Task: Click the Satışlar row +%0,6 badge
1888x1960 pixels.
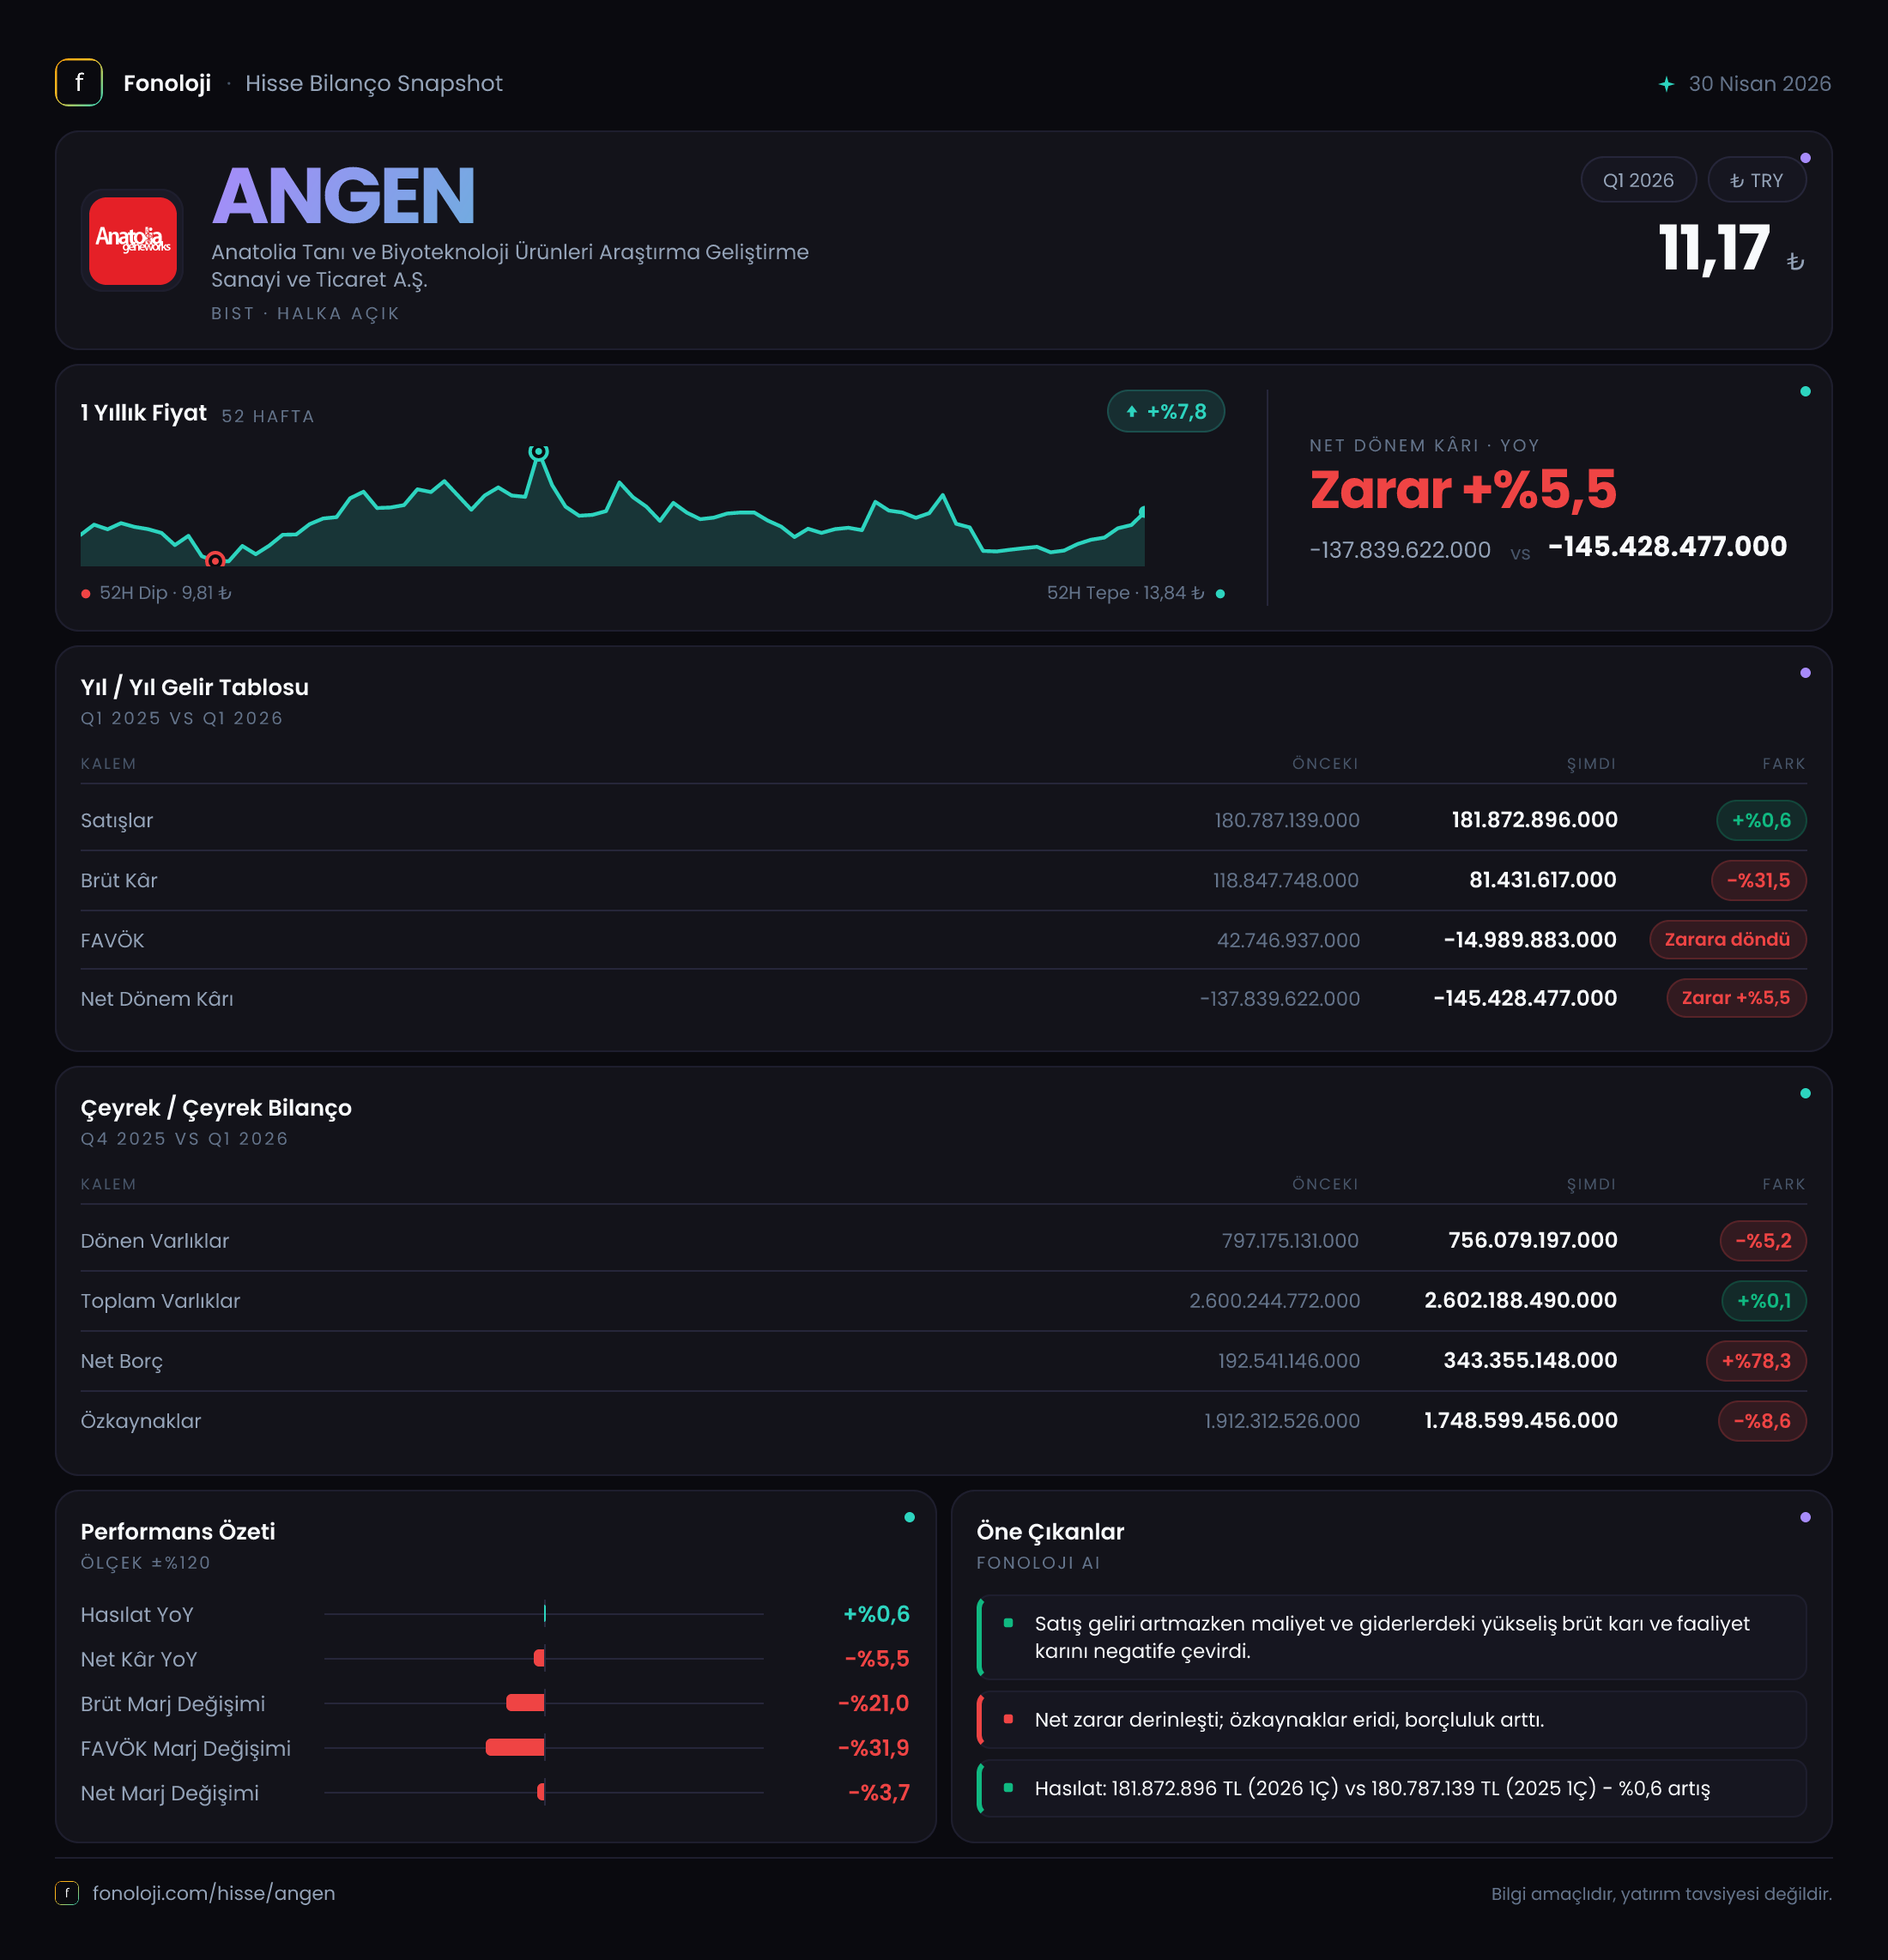Action: point(1761,820)
